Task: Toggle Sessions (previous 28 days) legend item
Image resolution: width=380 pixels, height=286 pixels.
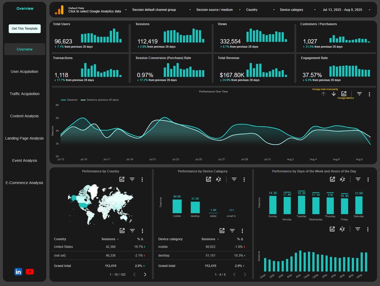Action: pyautogui.click(x=100, y=100)
